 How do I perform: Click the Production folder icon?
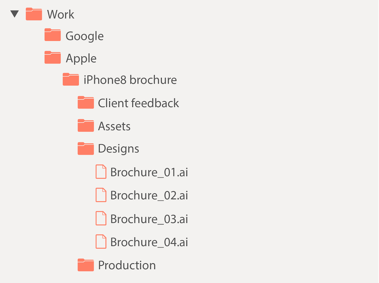tap(86, 265)
